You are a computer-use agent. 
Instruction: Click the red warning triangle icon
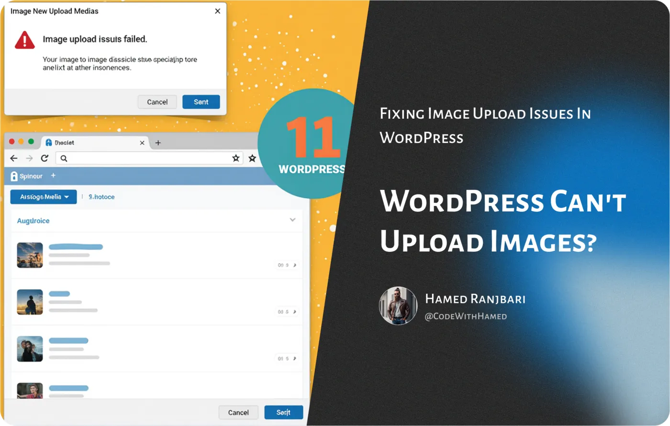pos(25,40)
